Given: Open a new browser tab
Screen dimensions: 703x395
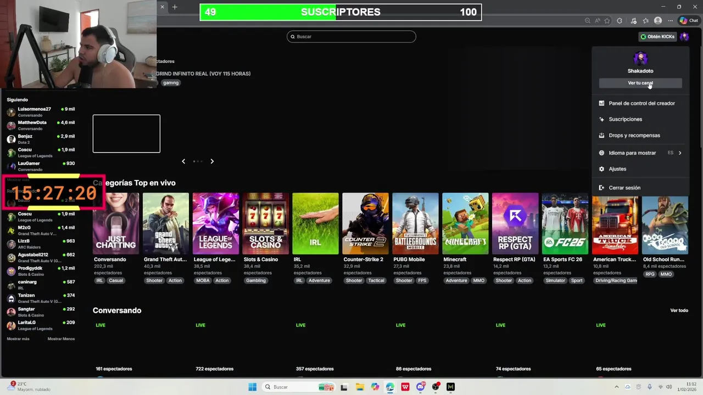Looking at the screenshot, I should (175, 7).
